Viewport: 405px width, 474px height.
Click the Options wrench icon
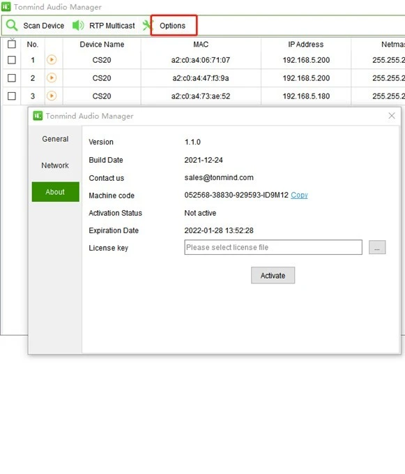pyautogui.click(x=148, y=25)
